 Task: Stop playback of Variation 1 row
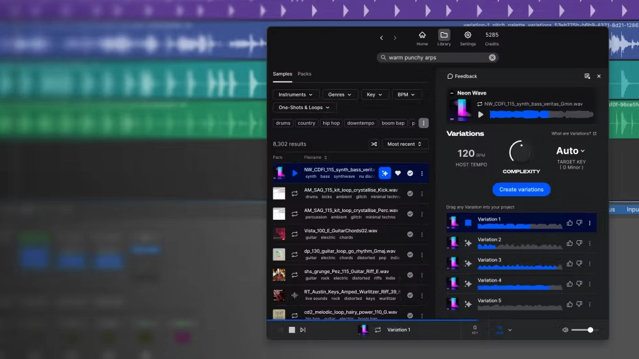point(468,223)
